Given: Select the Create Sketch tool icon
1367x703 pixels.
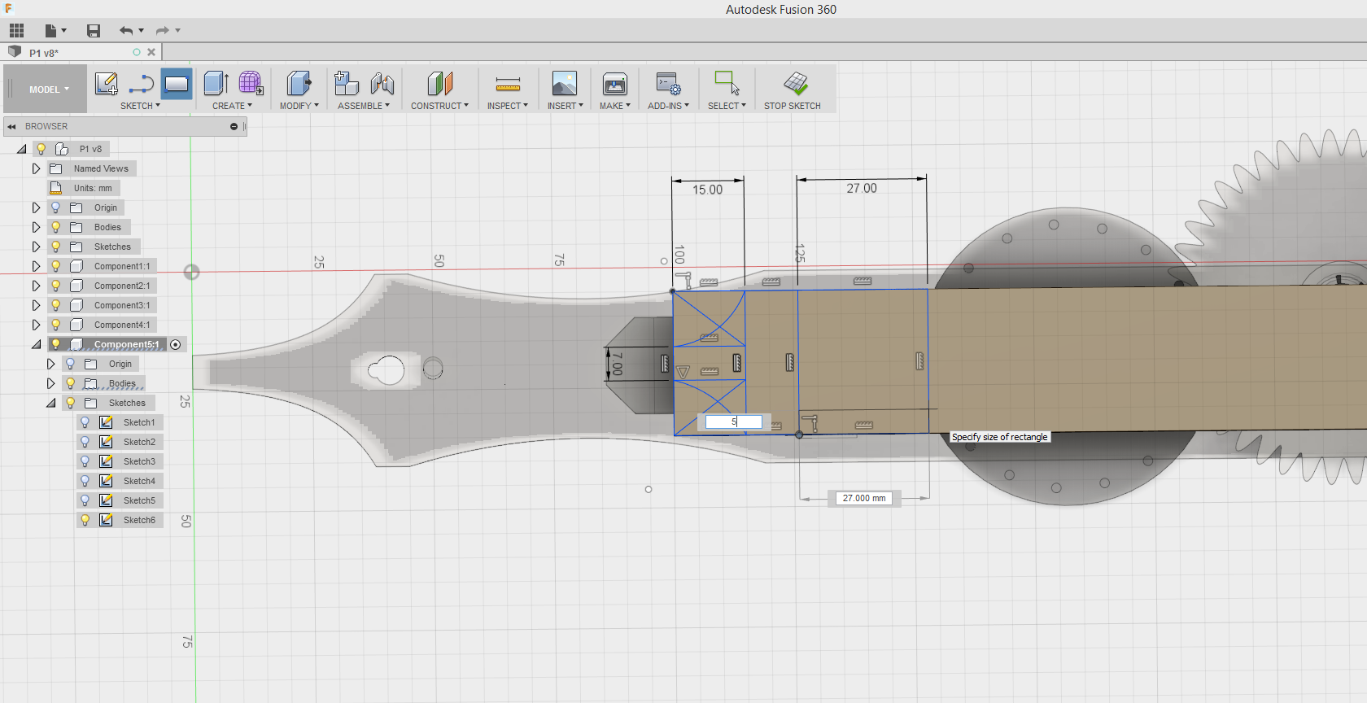Looking at the screenshot, I should (107, 84).
